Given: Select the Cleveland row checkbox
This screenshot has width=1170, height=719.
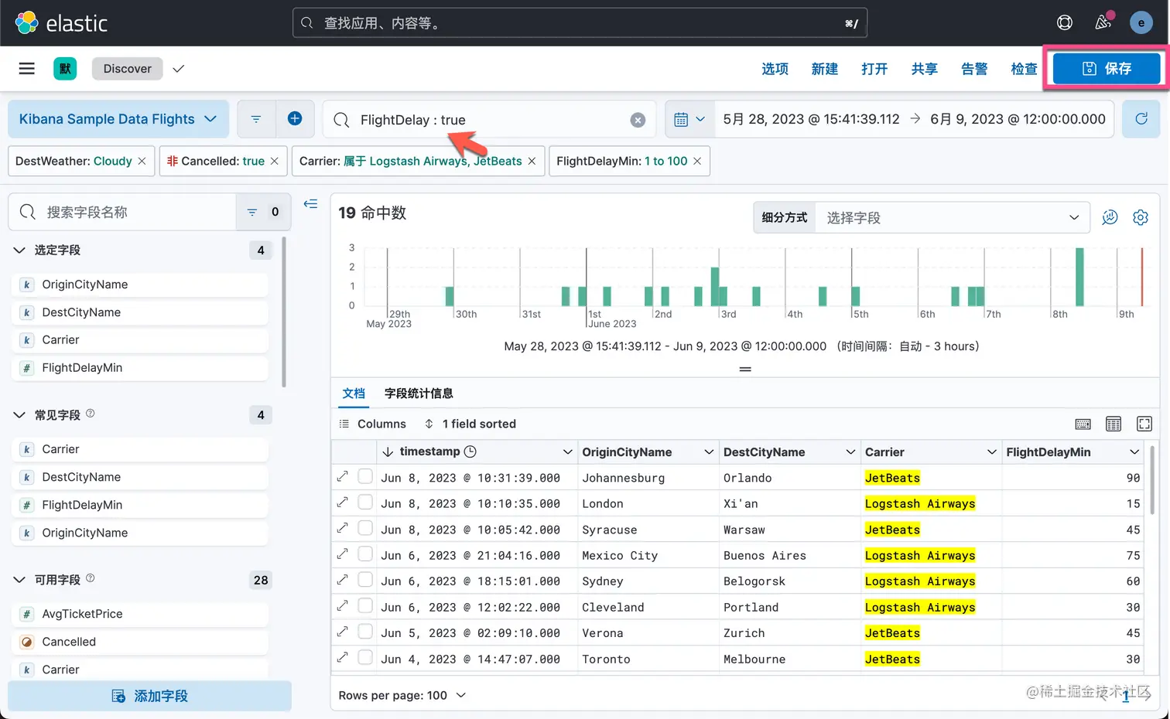Looking at the screenshot, I should pyautogui.click(x=365, y=606).
